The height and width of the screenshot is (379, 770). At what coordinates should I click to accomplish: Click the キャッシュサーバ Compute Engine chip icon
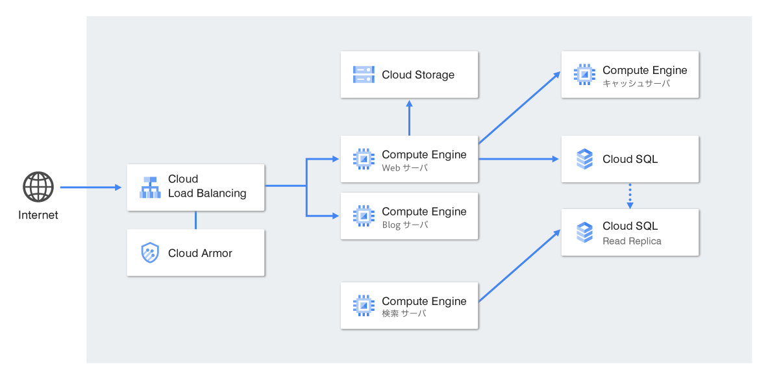[584, 75]
